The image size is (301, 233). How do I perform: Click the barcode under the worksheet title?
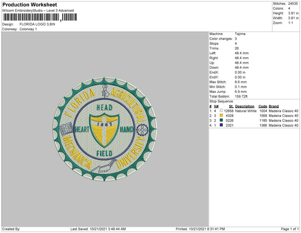point(40,17)
